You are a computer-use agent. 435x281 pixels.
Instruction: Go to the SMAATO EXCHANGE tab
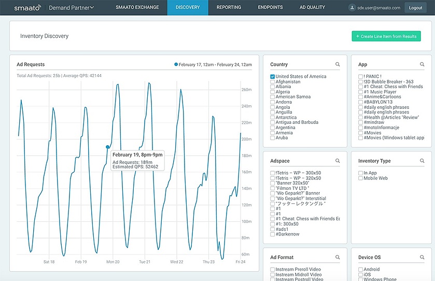137,7
